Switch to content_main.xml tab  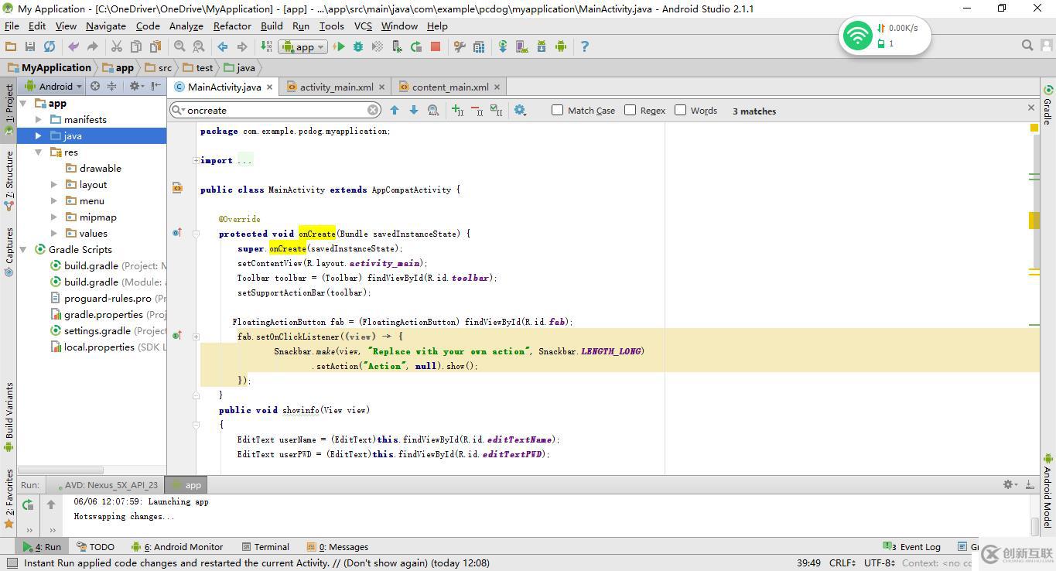(x=450, y=87)
